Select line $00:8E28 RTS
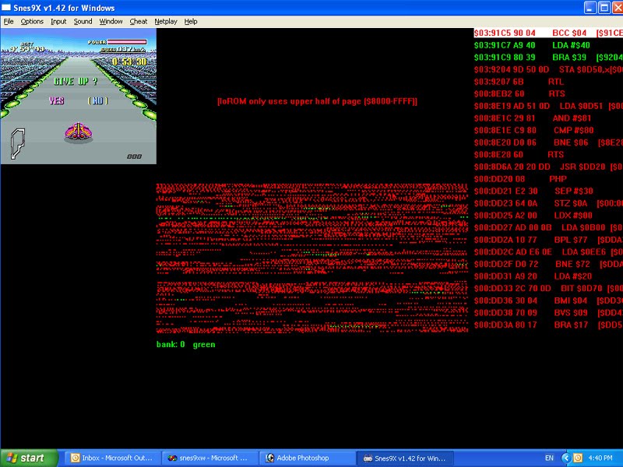The image size is (623, 467). [x=519, y=154]
